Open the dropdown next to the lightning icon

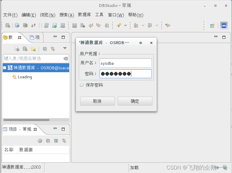pyautogui.click(x=125, y=25)
